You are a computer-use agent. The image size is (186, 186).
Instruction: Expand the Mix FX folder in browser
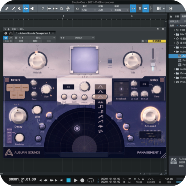174,35
